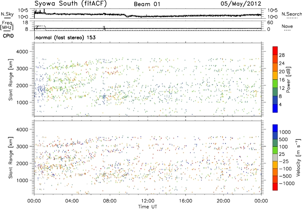Select the 'Beam 01' header label
Image resolution: width=302 pixels, height=209 pixels.
click(x=147, y=4)
